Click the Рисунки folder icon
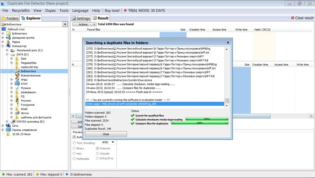This screenshot has width=315, height=178. pyautogui.click(x=17, y=100)
